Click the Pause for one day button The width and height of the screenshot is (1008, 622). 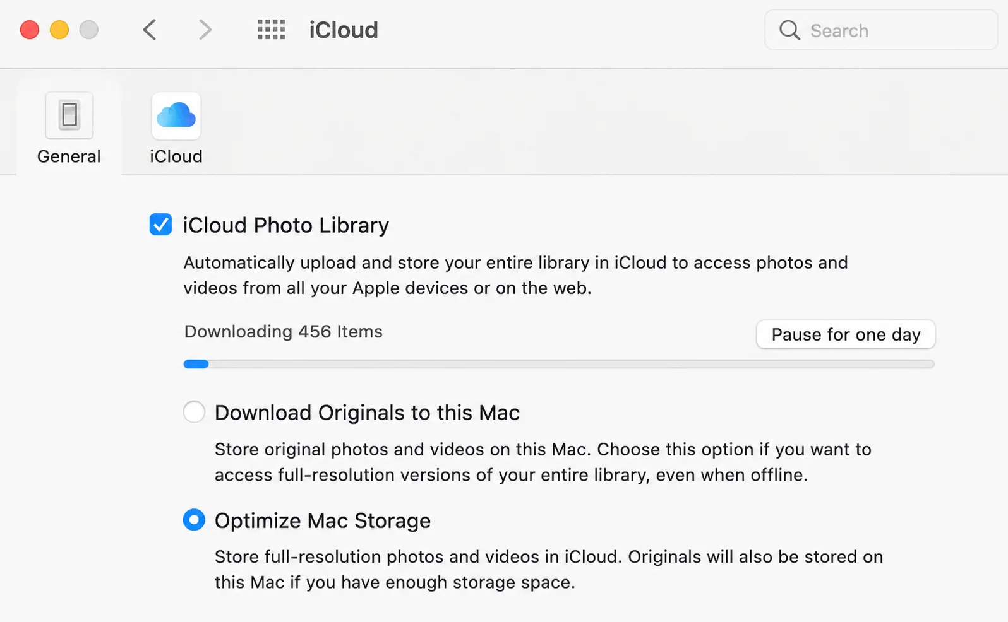(846, 334)
